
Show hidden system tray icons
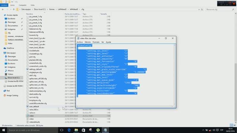point(203,130)
